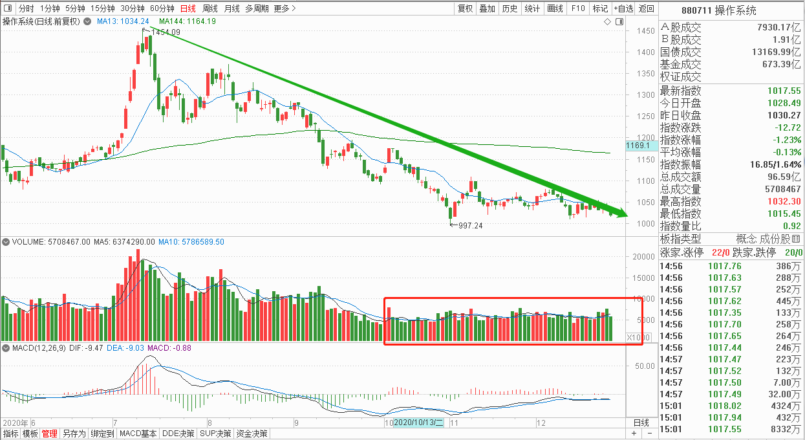Click the 2020/10/13 date marker on timeline
The height and width of the screenshot is (440, 805).
pyautogui.click(x=419, y=423)
